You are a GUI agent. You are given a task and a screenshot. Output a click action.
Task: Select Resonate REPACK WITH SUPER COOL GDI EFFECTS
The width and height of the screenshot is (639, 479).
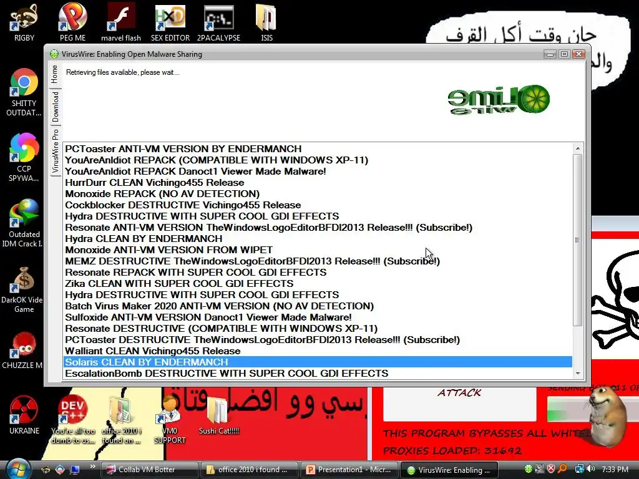(x=318, y=272)
